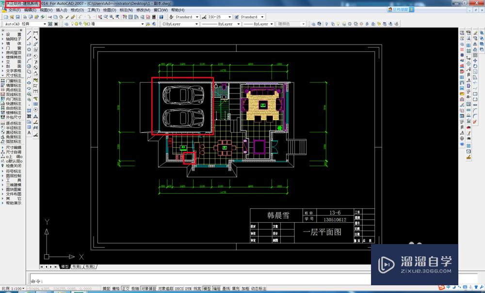Click 角度标注 angle dimension tool
The height and width of the screenshot is (293, 485).
[11, 137]
